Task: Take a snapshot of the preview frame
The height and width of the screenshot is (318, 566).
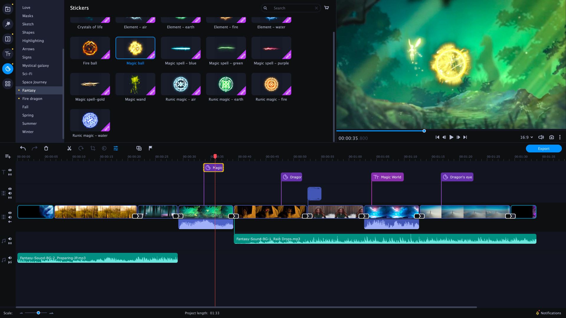Action: tap(552, 137)
